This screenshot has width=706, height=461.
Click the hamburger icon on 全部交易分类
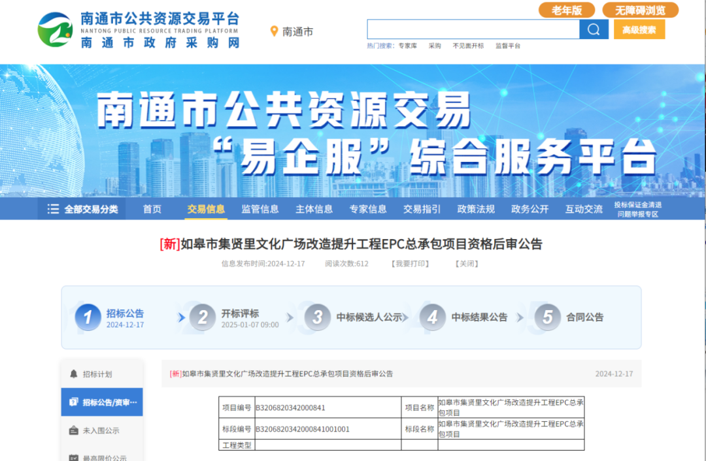[x=54, y=208]
